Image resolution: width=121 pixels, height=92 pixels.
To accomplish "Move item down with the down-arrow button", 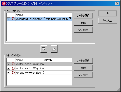I will pyautogui.click(x=44, y=49).
